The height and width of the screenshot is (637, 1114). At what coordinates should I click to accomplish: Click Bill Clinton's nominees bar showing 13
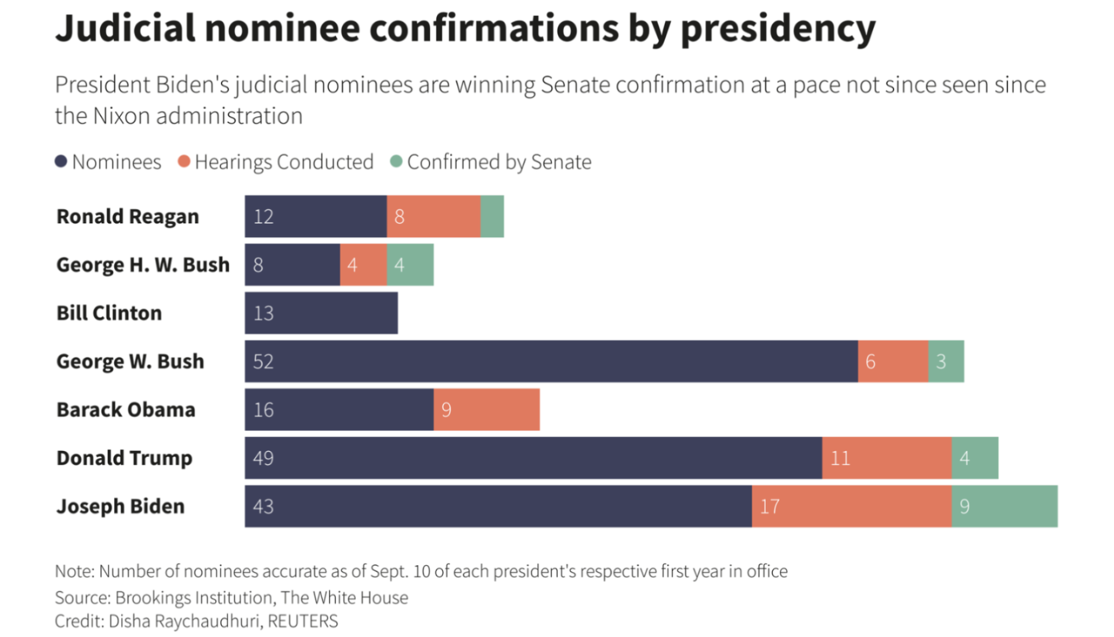(x=321, y=313)
